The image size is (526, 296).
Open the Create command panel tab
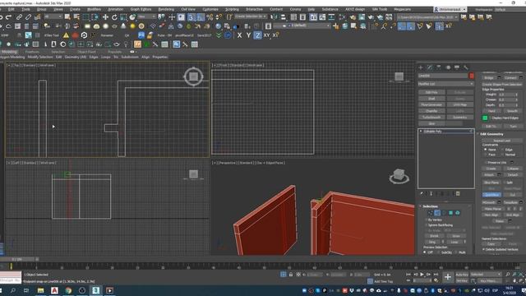click(x=421, y=67)
